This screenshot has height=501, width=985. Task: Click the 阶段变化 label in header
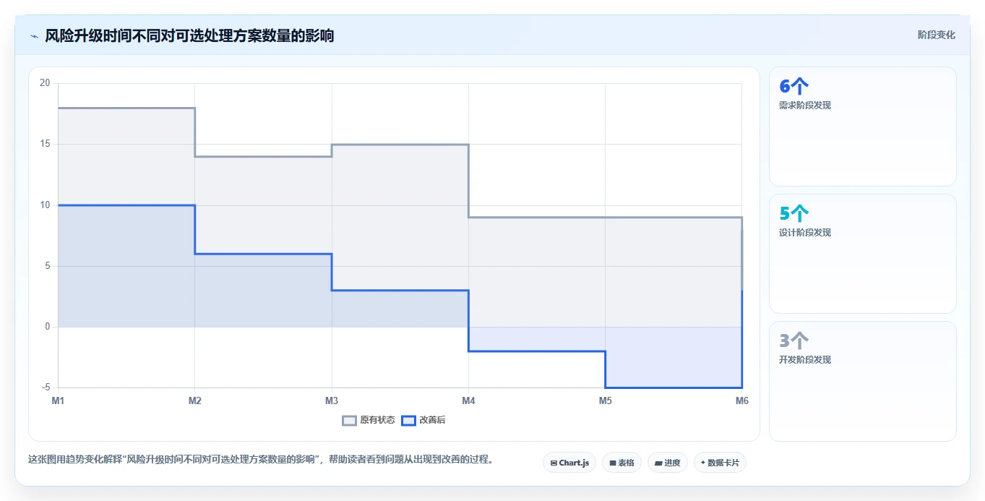pos(936,35)
